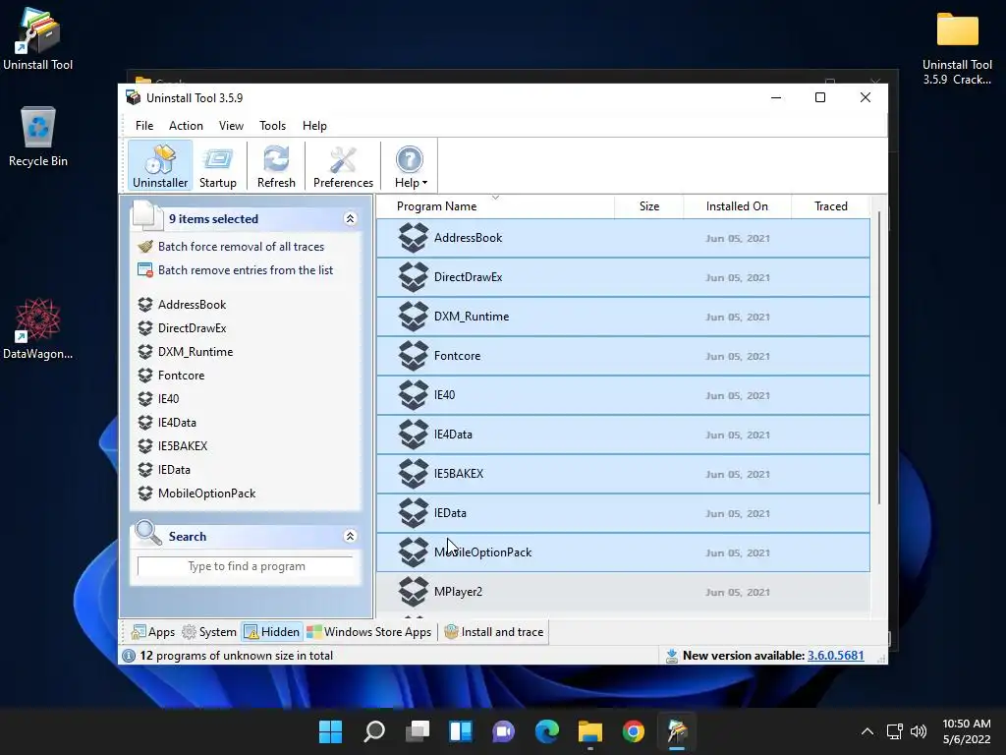
Task: Open the Help menu in menu bar
Action: click(314, 126)
